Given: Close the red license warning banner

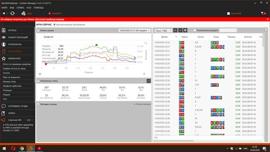Looking at the screenshot, I should click(x=268, y=19).
